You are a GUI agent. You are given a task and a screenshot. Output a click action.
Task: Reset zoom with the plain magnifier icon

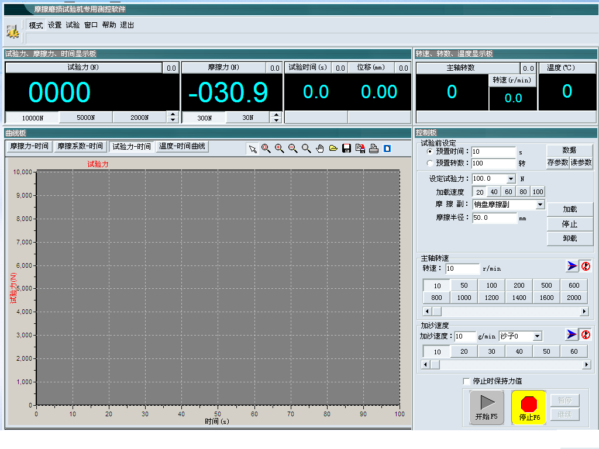point(306,148)
